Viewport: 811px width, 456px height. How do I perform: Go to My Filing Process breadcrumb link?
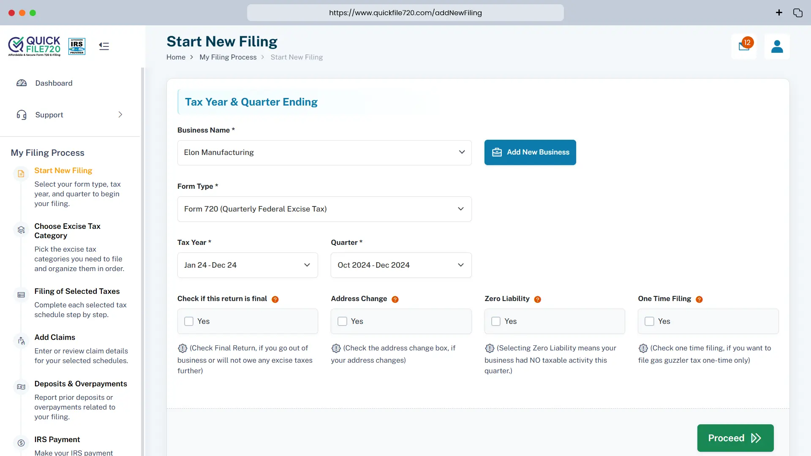click(228, 57)
